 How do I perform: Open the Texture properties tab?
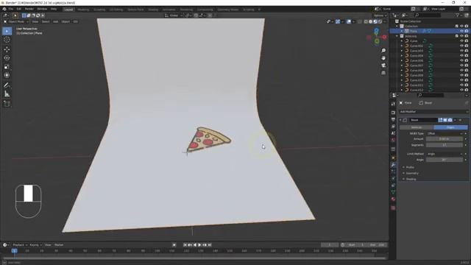(x=393, y=208)
